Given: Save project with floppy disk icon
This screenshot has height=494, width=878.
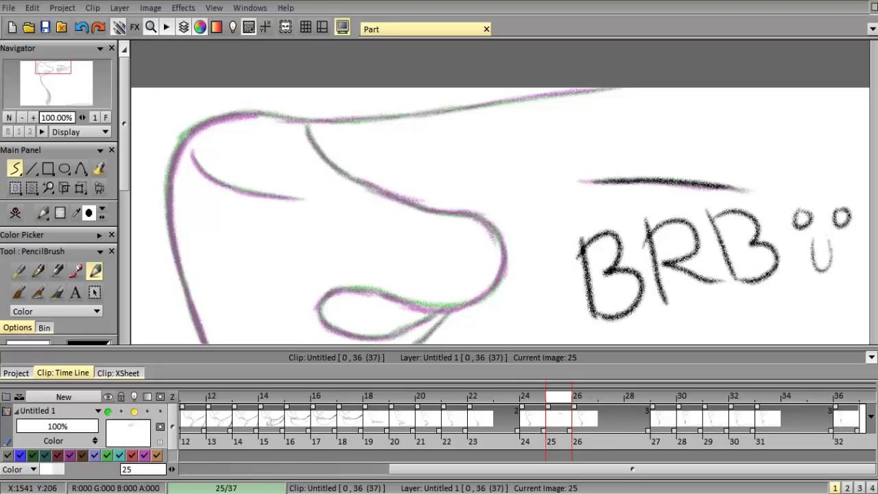Looking at the screenshot, I should 45,27.
